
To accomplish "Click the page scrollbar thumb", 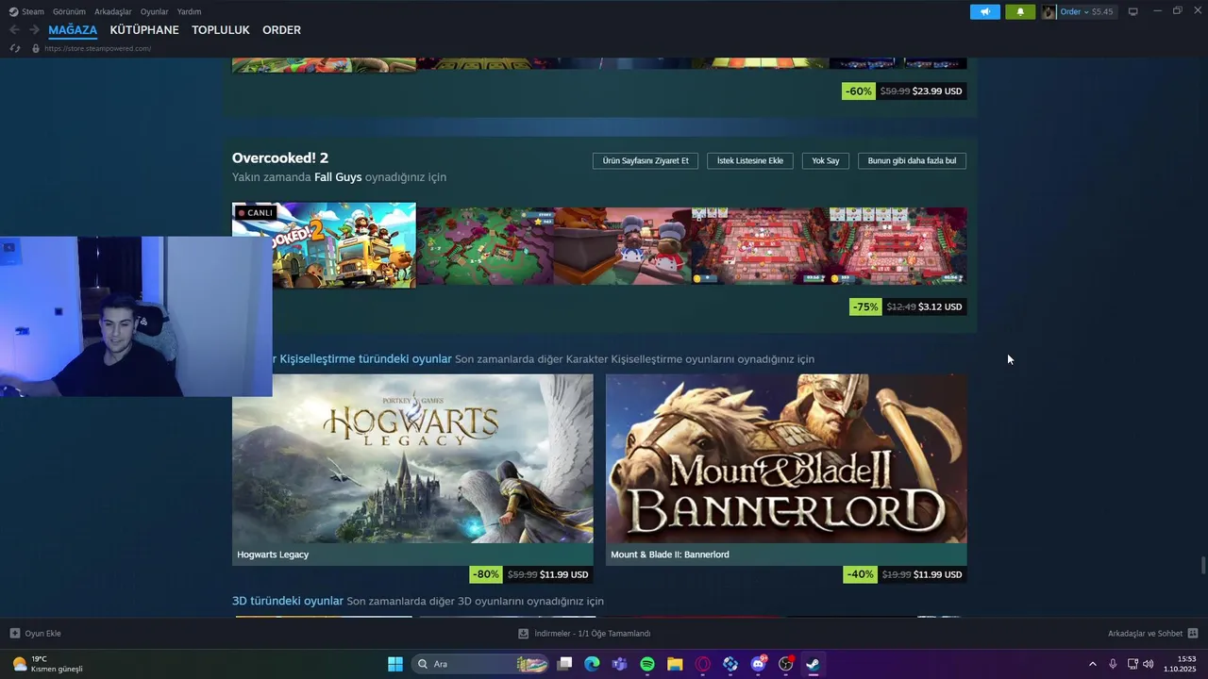I will (x=1203, y=565).
